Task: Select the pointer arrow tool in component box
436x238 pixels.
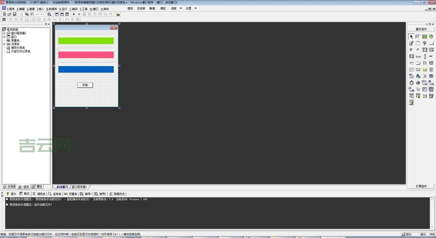Action: (411, 37)
